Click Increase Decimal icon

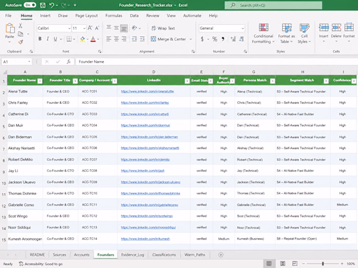(x=233, y=39)
